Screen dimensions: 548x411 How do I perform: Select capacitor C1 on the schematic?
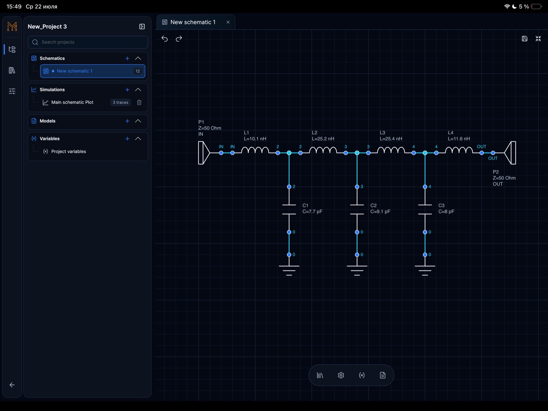click(289, 209)
